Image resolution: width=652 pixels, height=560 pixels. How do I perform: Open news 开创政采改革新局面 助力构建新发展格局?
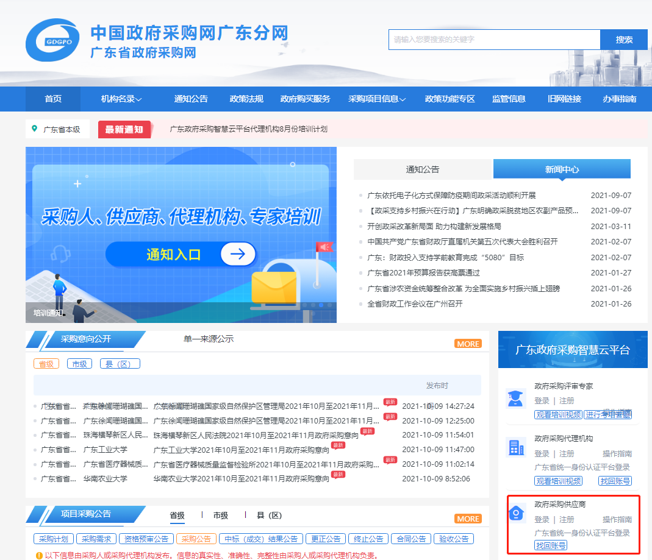tap(434, 227)
